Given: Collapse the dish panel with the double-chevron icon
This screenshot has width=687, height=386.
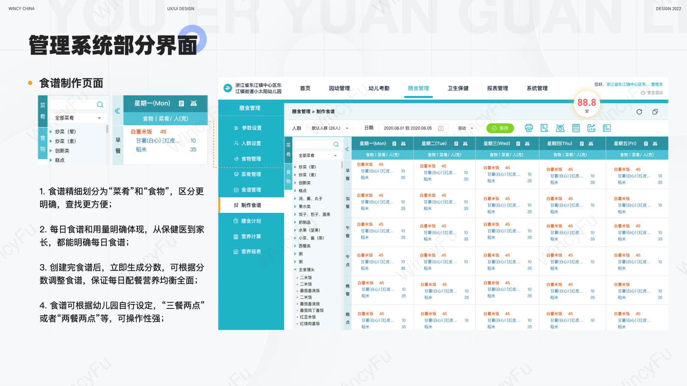Looking at the screenshot, I should (347, 149).
